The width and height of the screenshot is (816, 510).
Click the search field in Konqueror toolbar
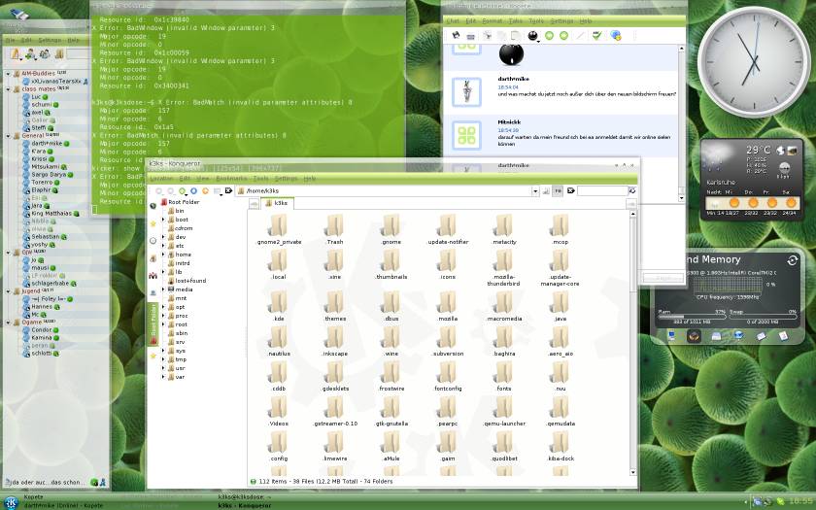tap(602, 191)
